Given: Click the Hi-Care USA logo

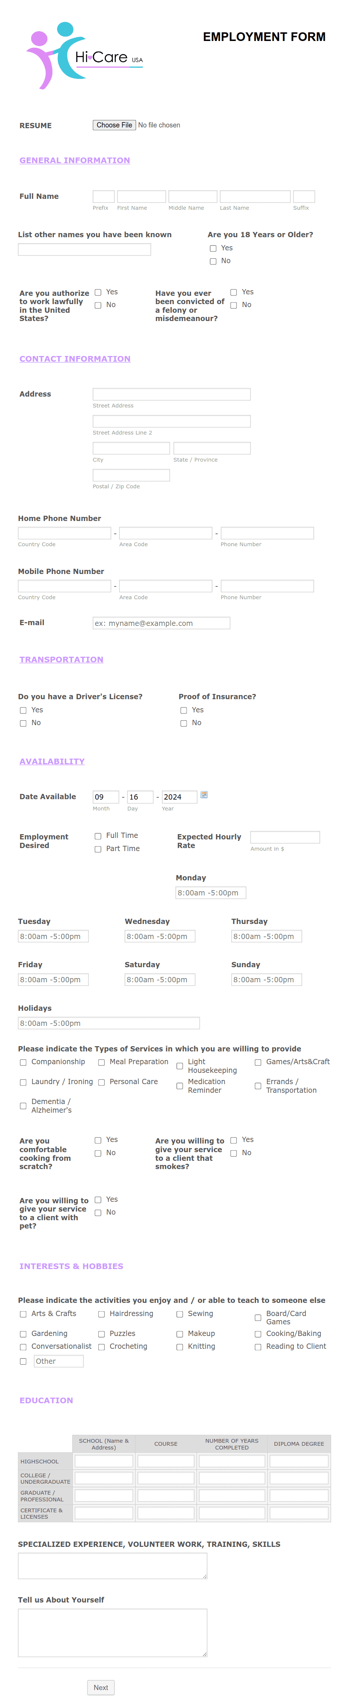Looking at the screenshot, I should 84,56.
